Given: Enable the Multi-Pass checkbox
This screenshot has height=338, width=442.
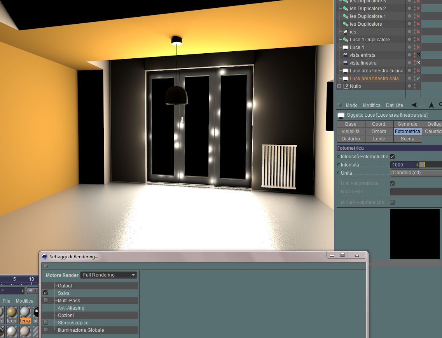Looking at the screenshot, I should coord(45,300).
